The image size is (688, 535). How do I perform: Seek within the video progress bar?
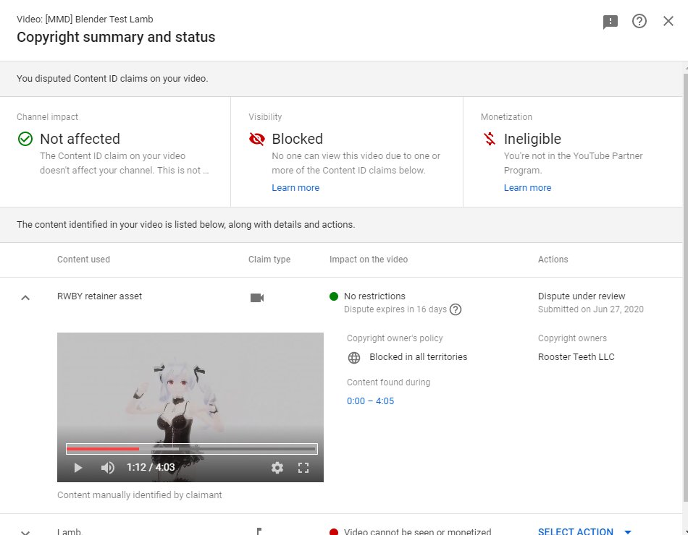(x=192, y=449)
